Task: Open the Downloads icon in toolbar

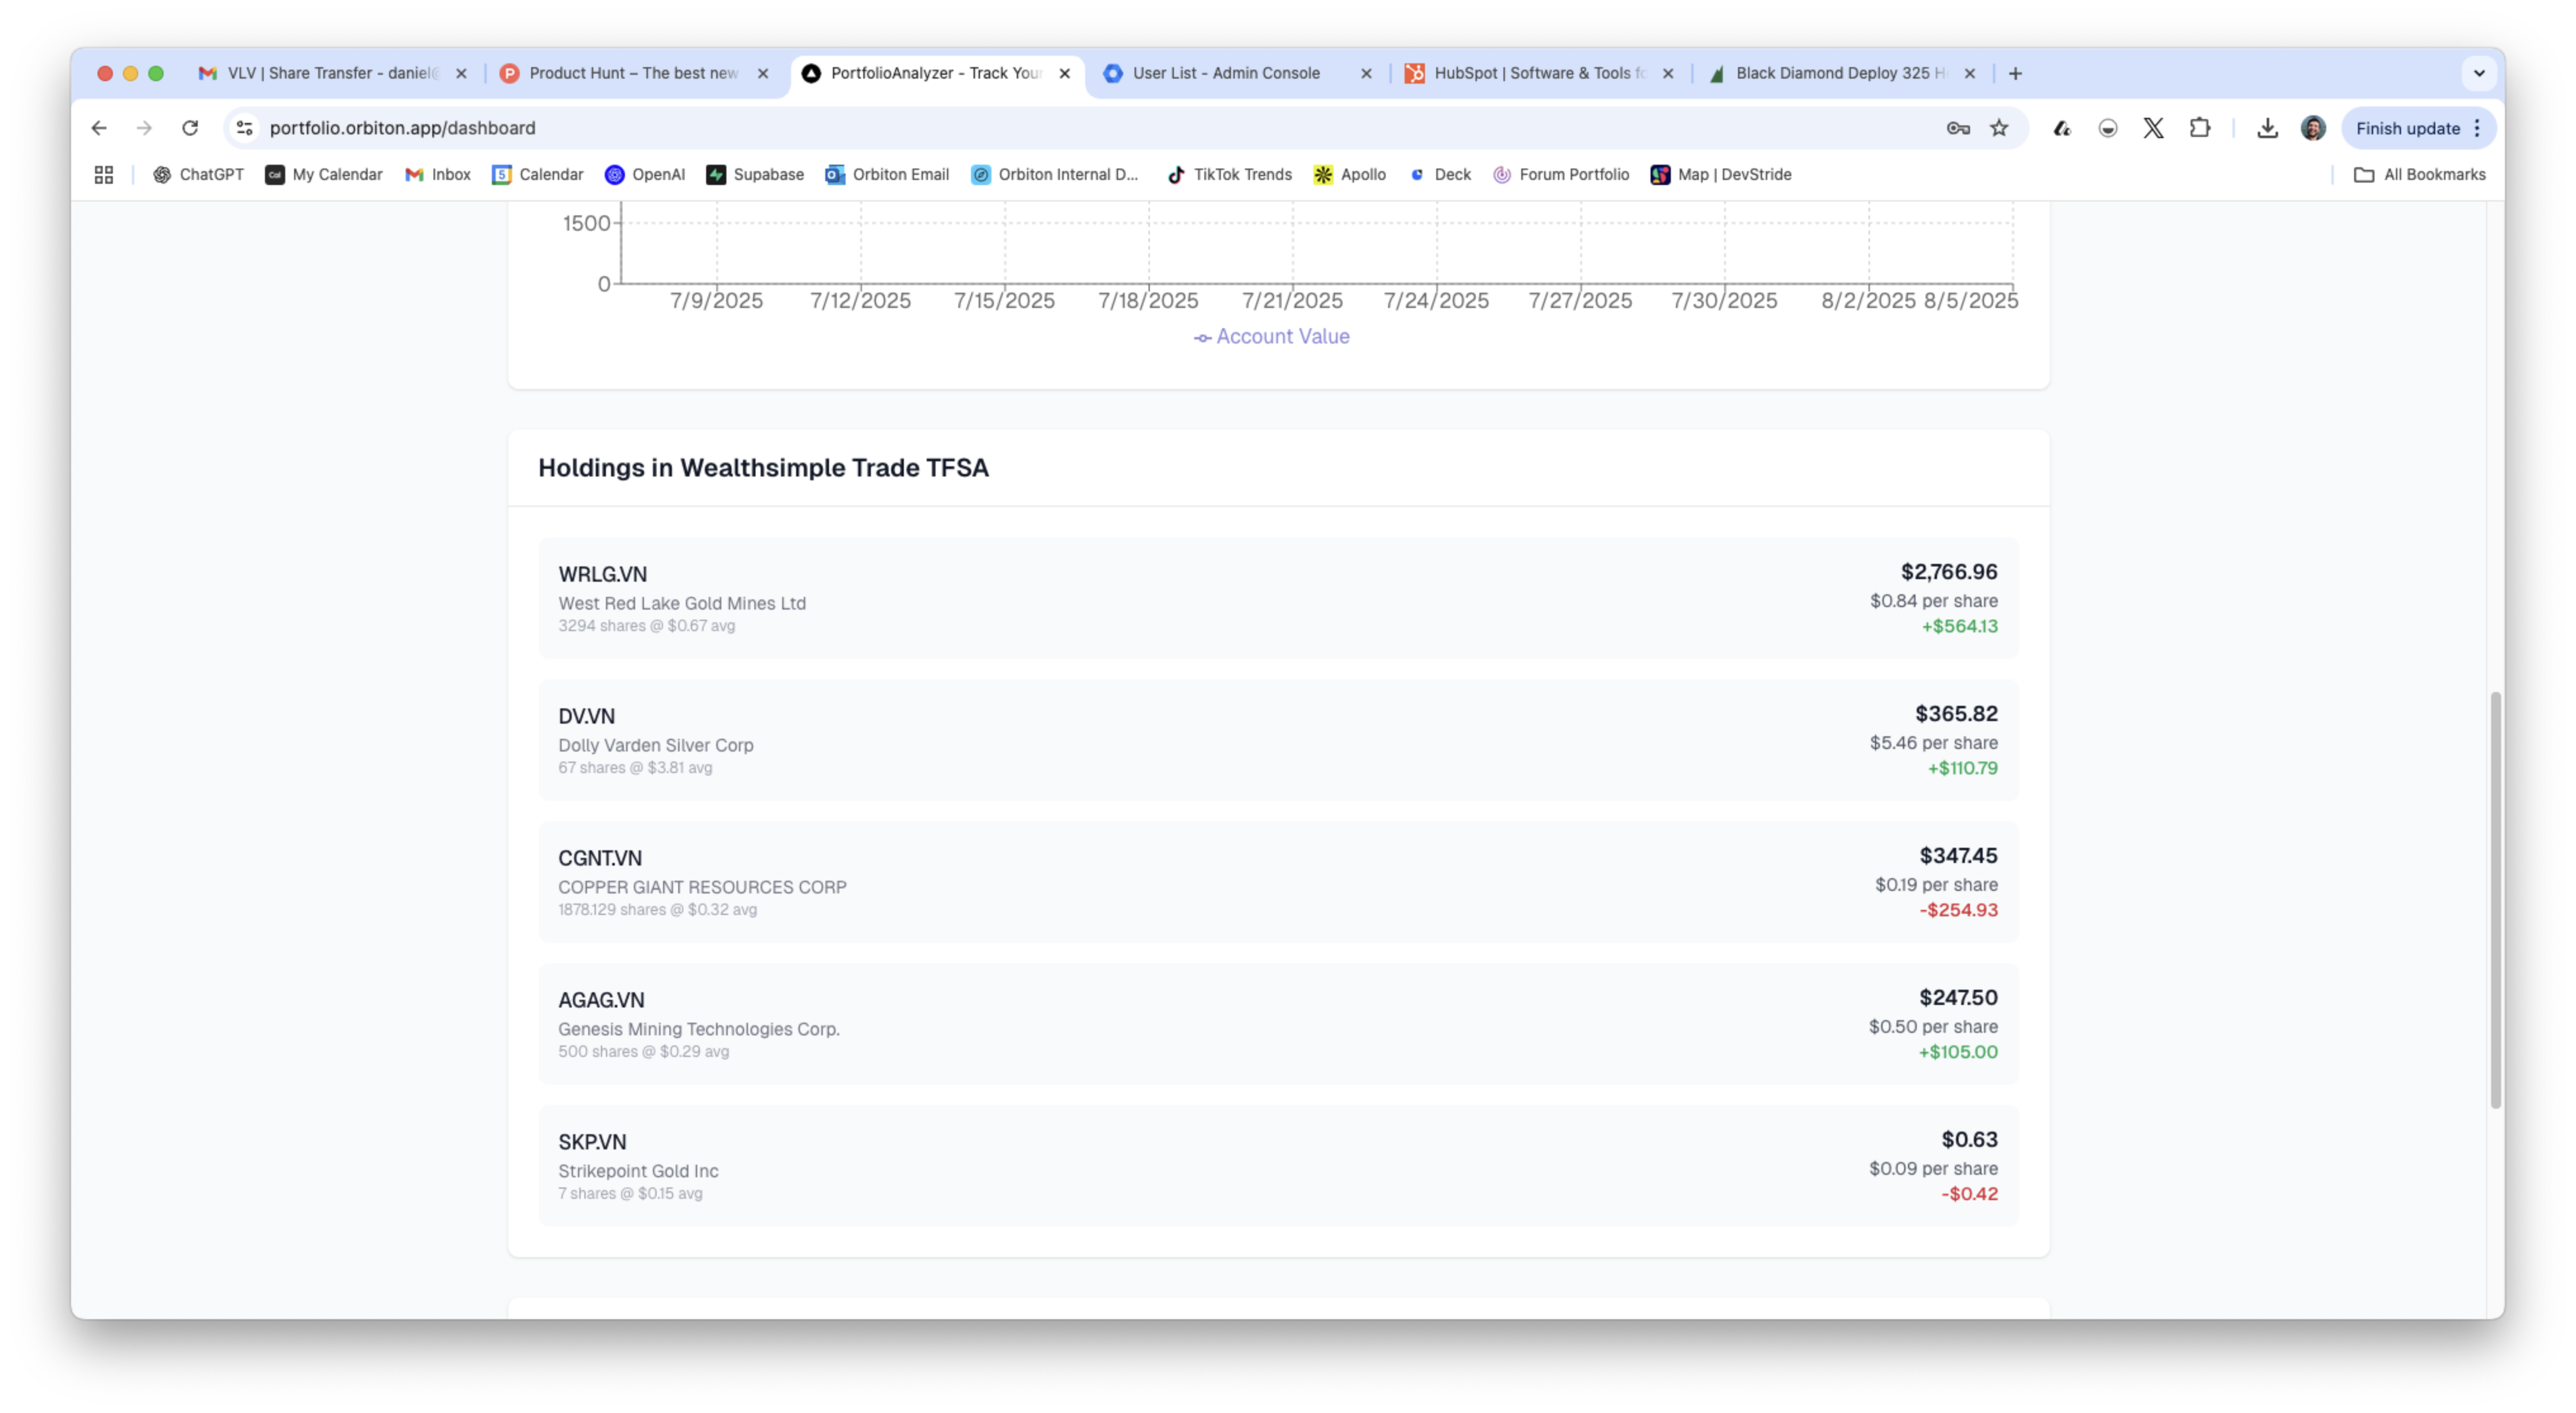Action: pyautogui.click(x=2267, y=128)
